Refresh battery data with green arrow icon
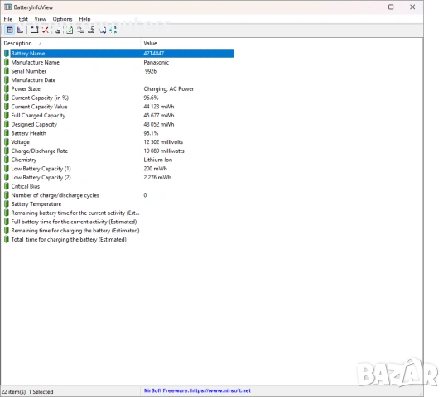The height and width of the screenshot is (397, 448). pyautogui.click(x=70, y=30)
